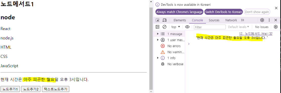
Task: Select the 1 info circle icon
Action: point(163,58)
